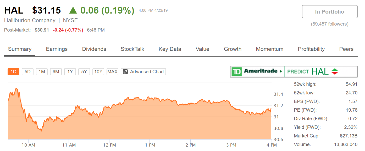The width and height of the screenshot is (365, 151).
Task: Show the MAX chart range
Action: [112, 72]
